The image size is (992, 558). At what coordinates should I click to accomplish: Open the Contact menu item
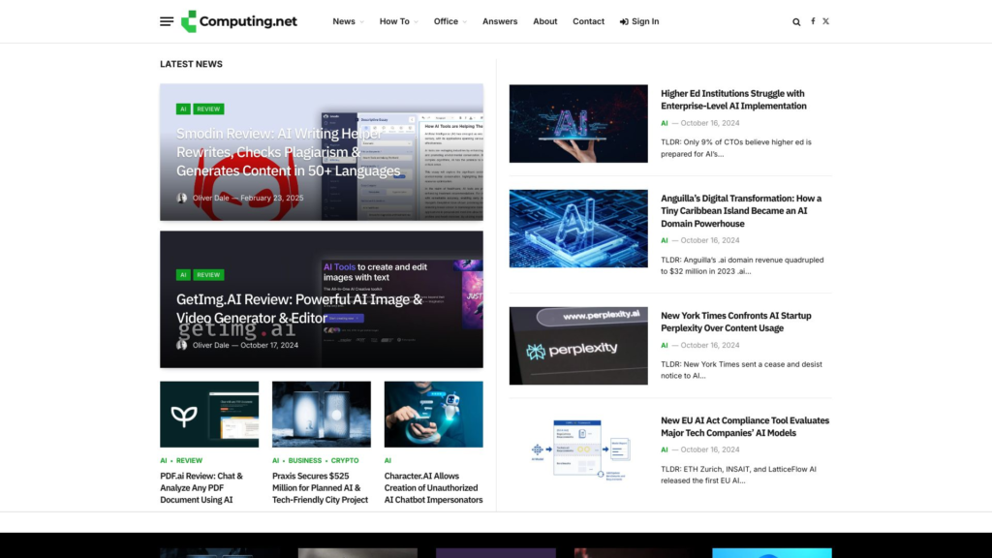588,21
